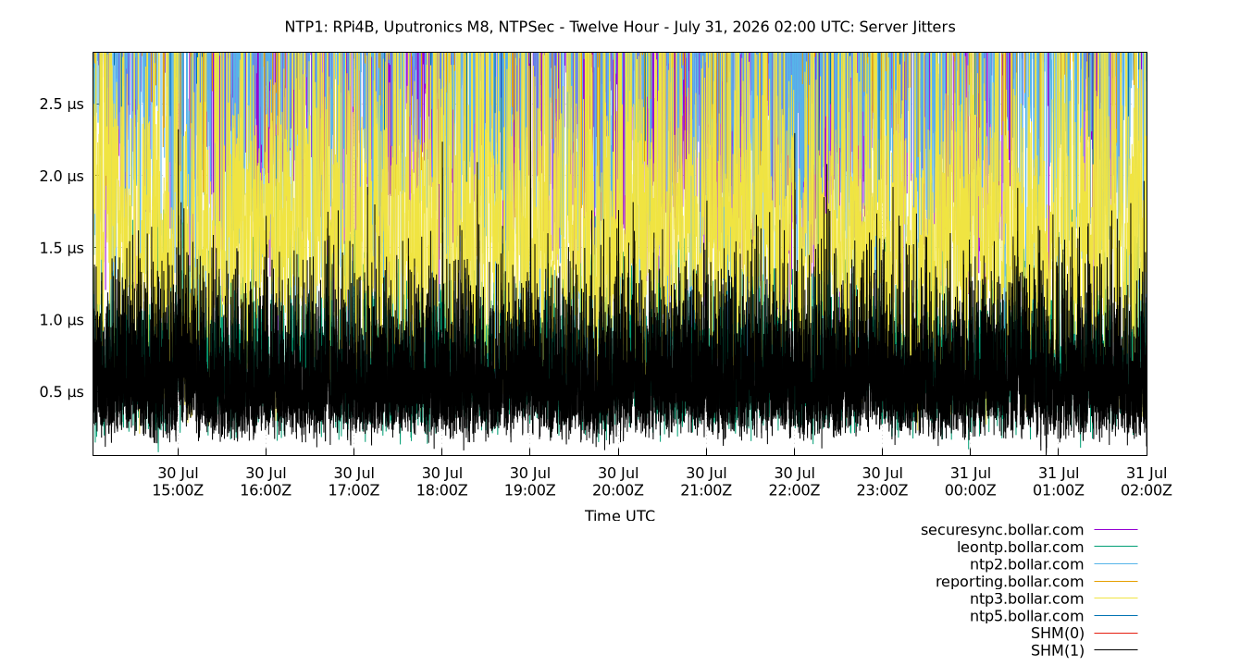
Task: Click the 2.5 µs y-axis label
Action: point(62,105)
